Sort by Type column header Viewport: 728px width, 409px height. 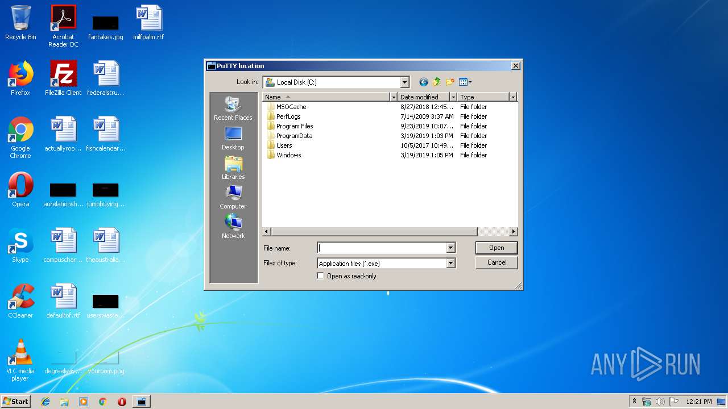(x=483, y=97)
